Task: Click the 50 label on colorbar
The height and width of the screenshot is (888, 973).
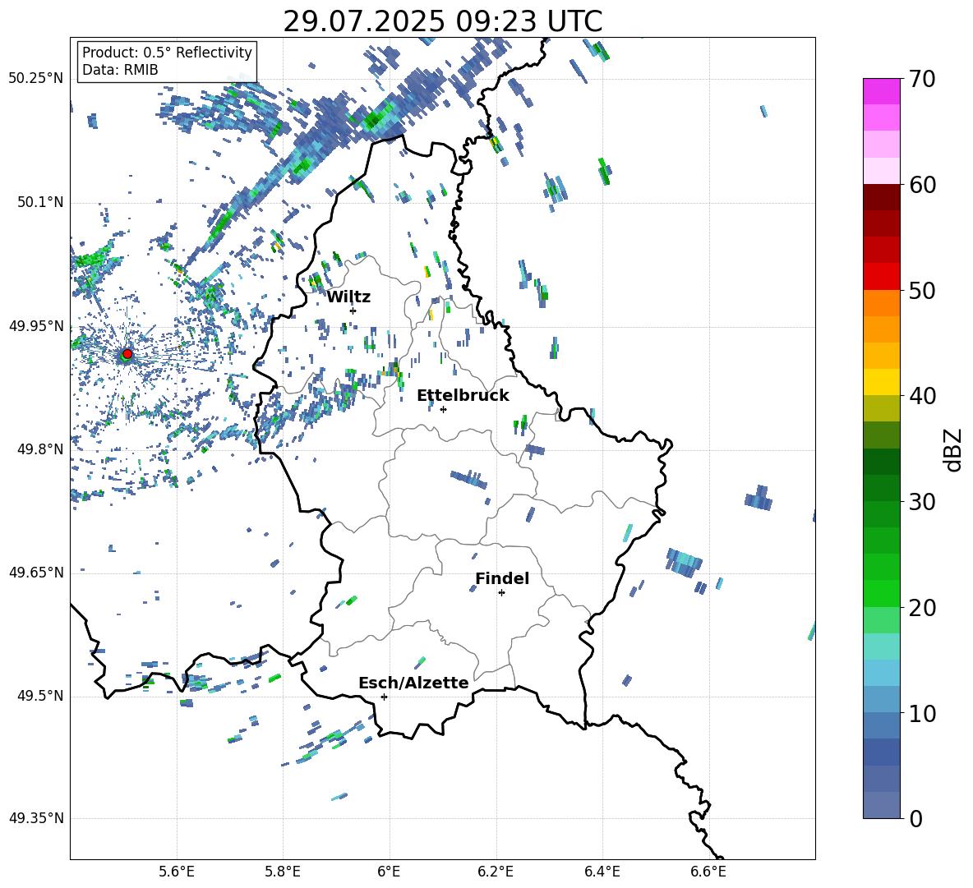Action: tap(921, 290)
